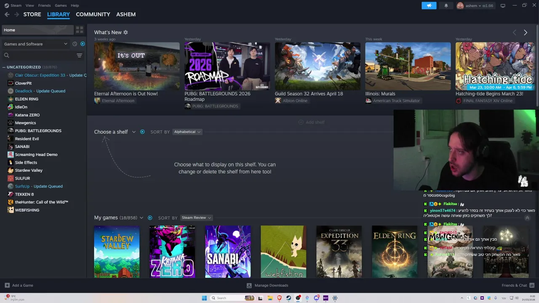This screenshot has height=303, width=539.
Task: Open the notifications bell
Action: (446, 5)
